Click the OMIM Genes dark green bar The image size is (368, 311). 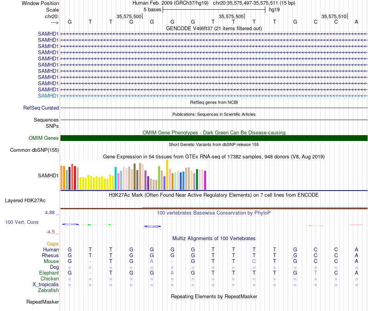214,138
